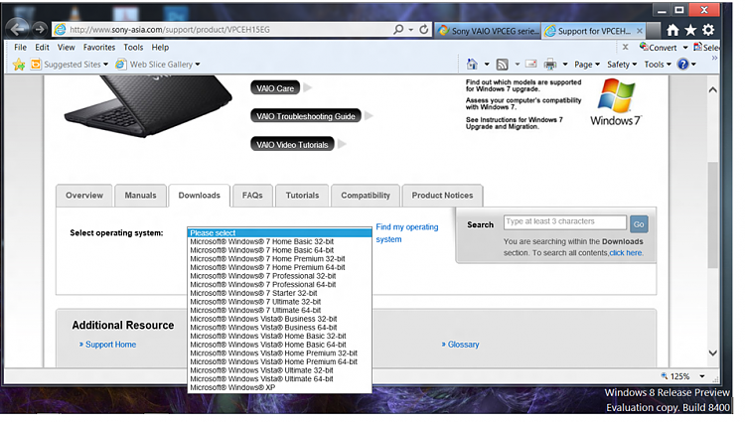Open the Tutorials tab
745x422 pixels.
tap(302, 196)
